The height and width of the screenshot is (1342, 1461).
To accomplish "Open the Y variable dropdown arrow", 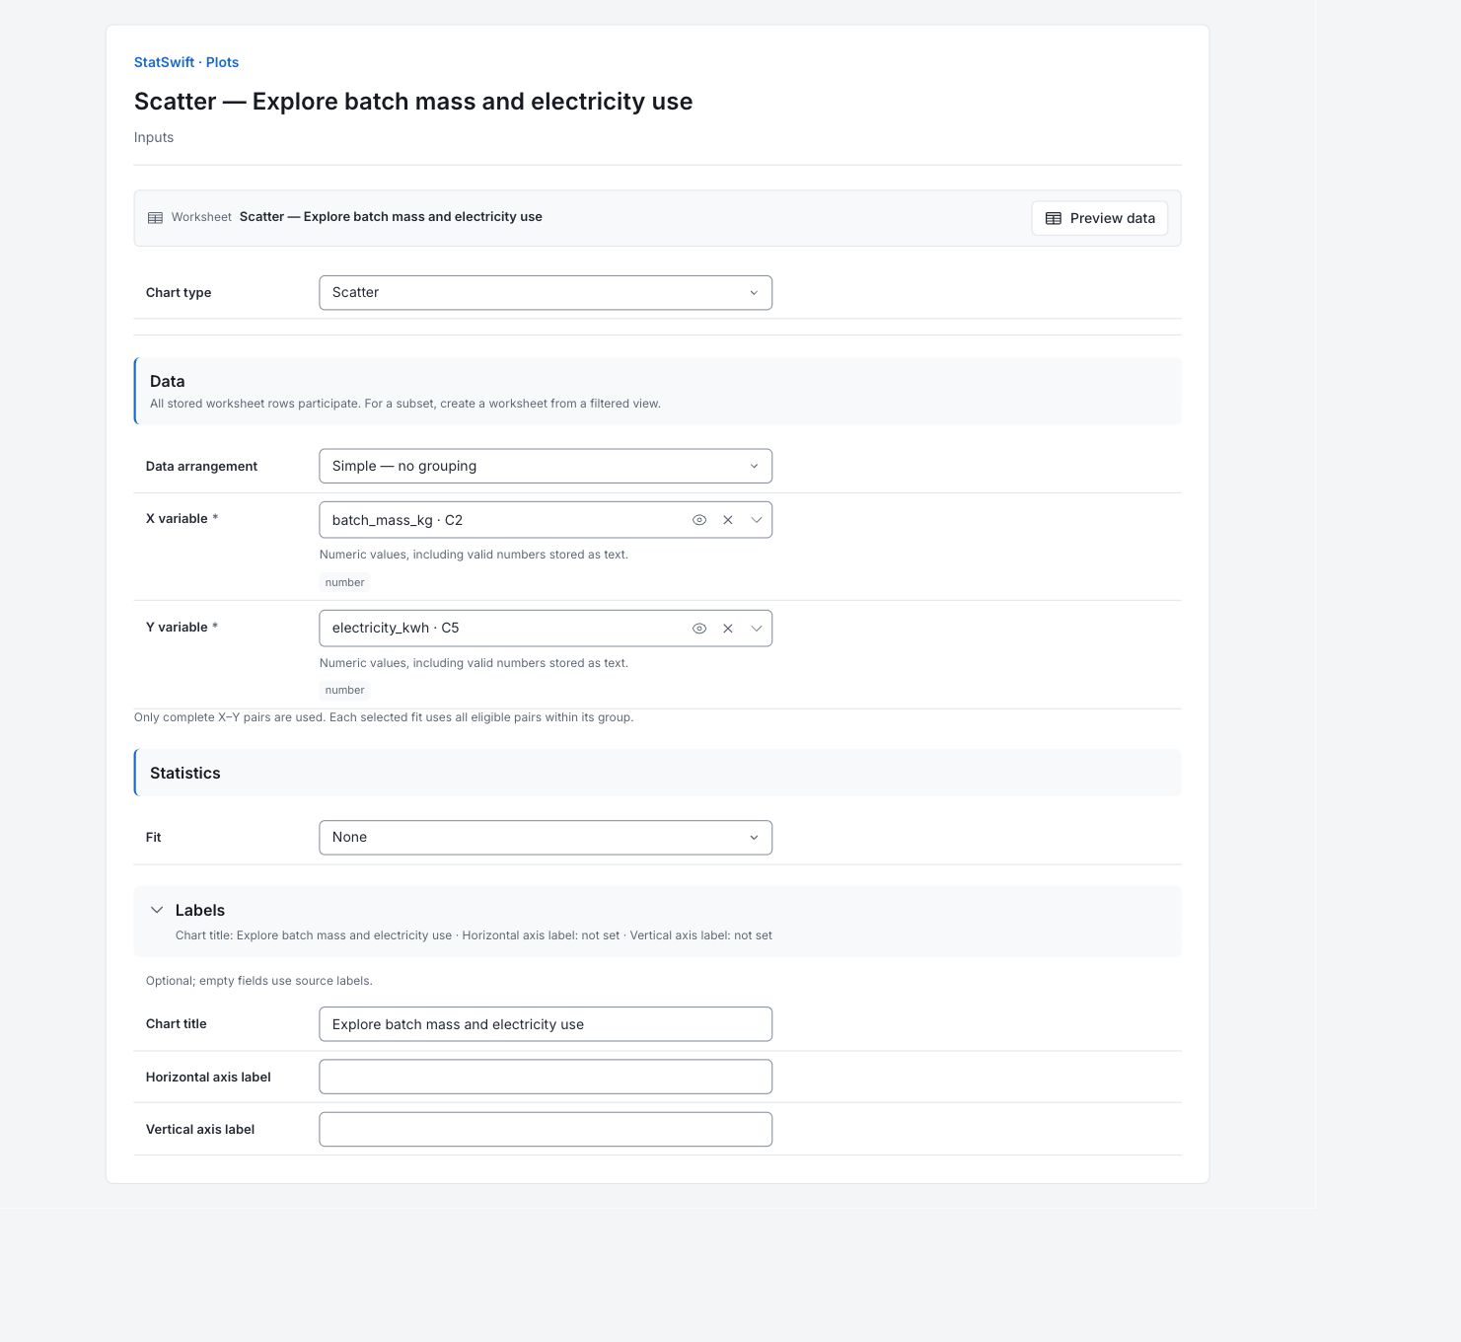I will tap(757, 629).
